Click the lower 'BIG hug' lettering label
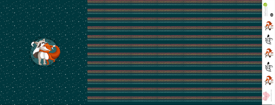The image size is (275, 105). pos(269,67)
